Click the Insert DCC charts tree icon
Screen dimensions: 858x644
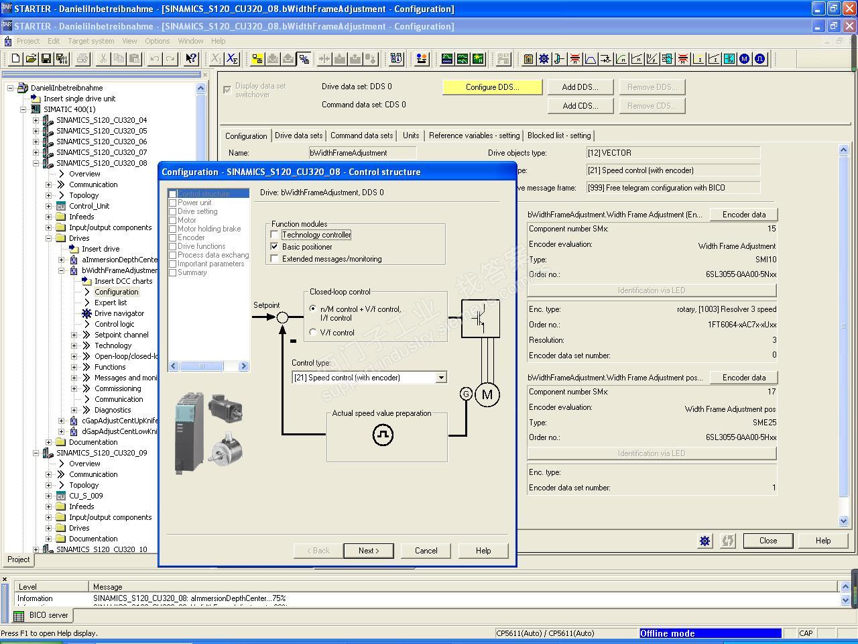[x=86, y=281]
